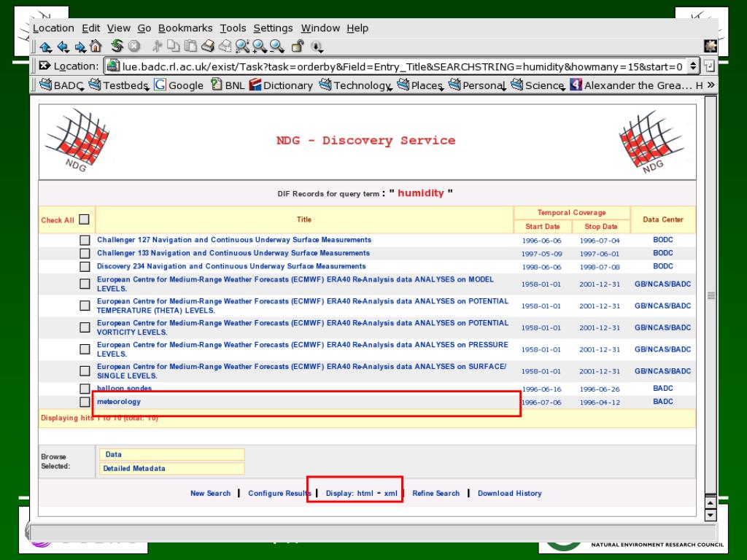Click the Up directory arrow icon
This screenshot has width=747, height=560.
coord(44,47)
